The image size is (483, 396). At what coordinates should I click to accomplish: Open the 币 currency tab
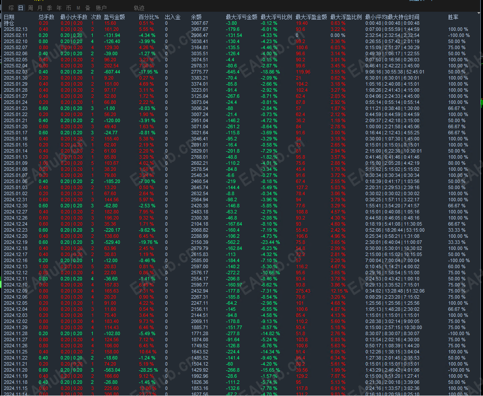point(68,8)
